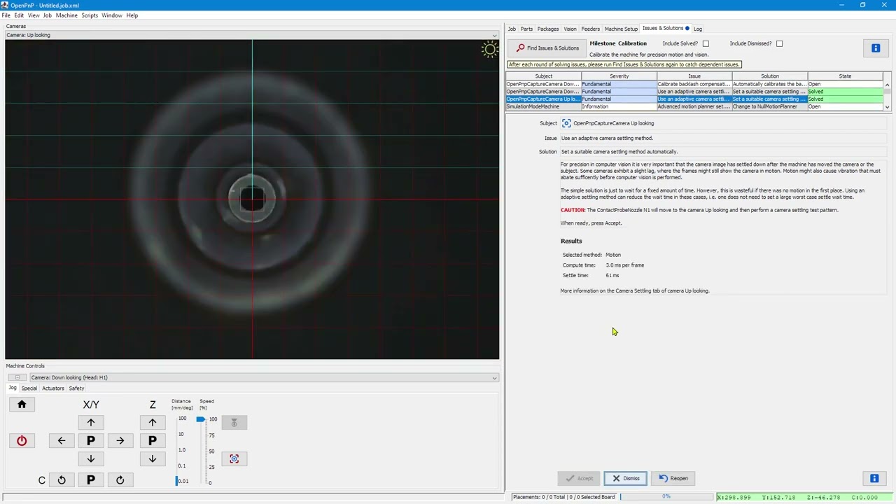
Task: Switch to the Safety controls tab
Action: coord(76,388)
